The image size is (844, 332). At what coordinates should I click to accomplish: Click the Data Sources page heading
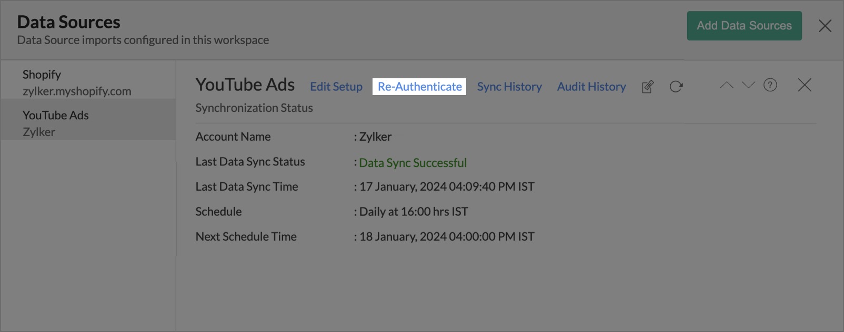pyautogui.click(x=69, y=22)
